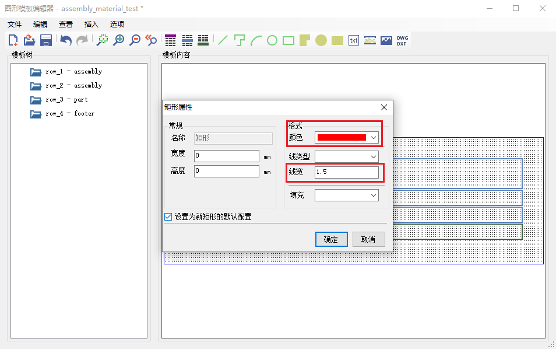Restore previous zoom view
556x349 pixels.
[x=151, y=40]
